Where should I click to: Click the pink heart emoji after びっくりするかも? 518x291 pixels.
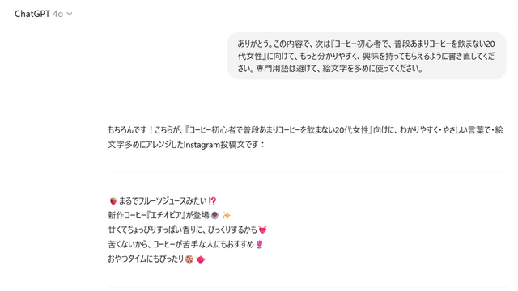[x=262, y=230]
